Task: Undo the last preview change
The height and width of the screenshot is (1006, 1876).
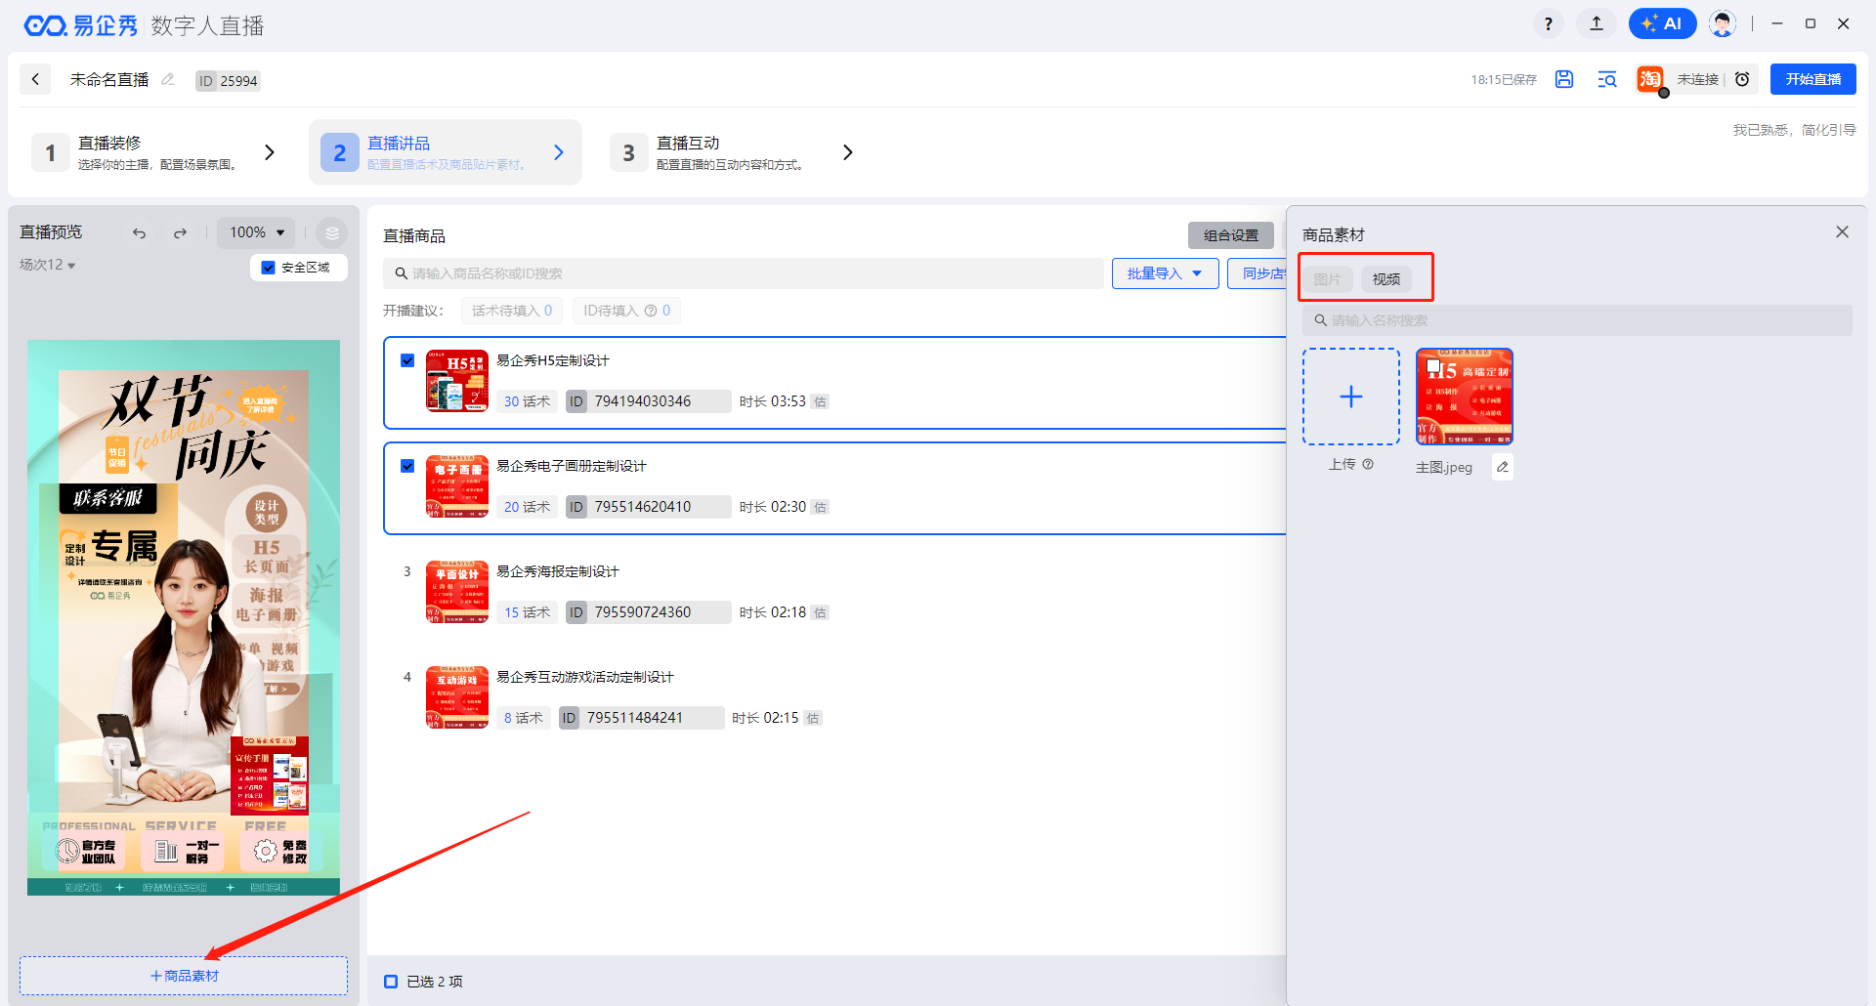Action: pyautogui.click(x=139, y=232)
